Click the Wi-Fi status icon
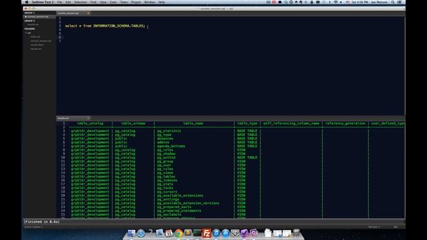Image resolution: width=427 pixels, height=240 pixels. 336,2
